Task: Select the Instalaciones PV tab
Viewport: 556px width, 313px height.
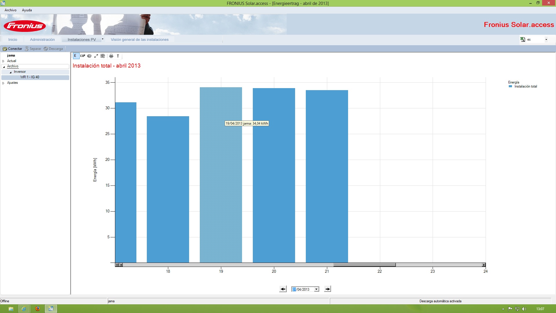Action: tap(82, 40)
